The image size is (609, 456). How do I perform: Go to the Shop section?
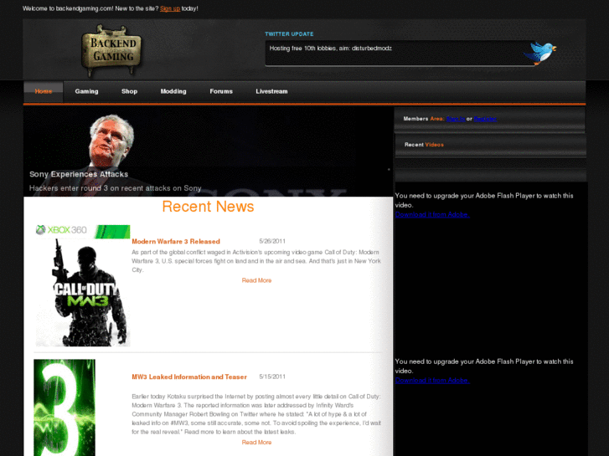[129, 91]
